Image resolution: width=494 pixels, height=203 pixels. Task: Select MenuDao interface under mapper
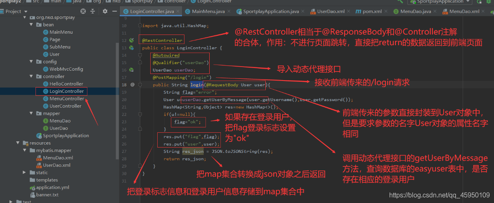[x=57, y=121]
